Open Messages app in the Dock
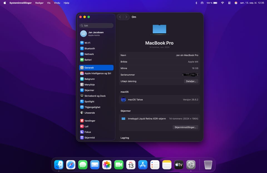Viewport: 267px width, 173px height. coord(83,165)
